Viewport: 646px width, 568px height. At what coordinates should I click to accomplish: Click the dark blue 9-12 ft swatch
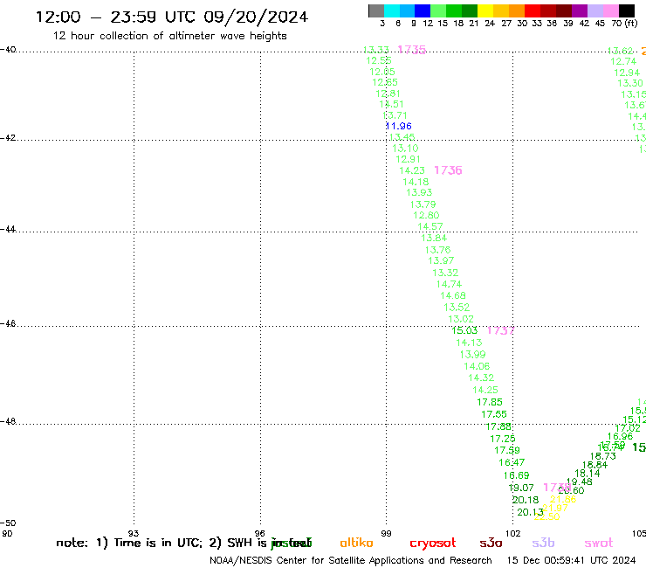coord(423,10)
